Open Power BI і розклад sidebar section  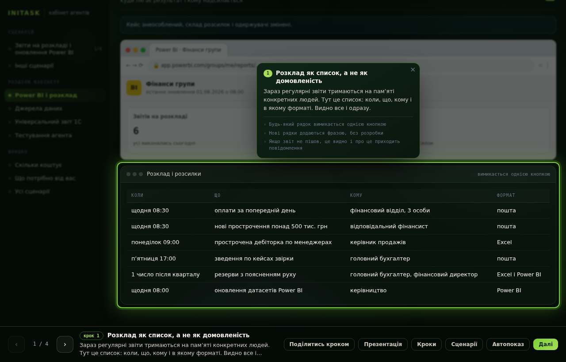pyautogui.click(x=55, y=95)
